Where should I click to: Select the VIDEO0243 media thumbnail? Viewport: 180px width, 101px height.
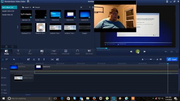point(70,14)
